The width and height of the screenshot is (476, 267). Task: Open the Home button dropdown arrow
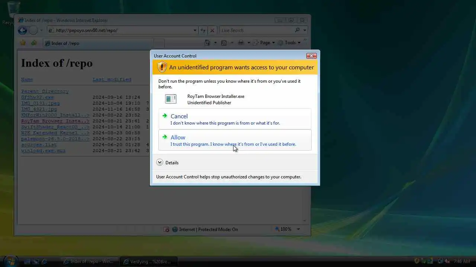tap(215, 43)
